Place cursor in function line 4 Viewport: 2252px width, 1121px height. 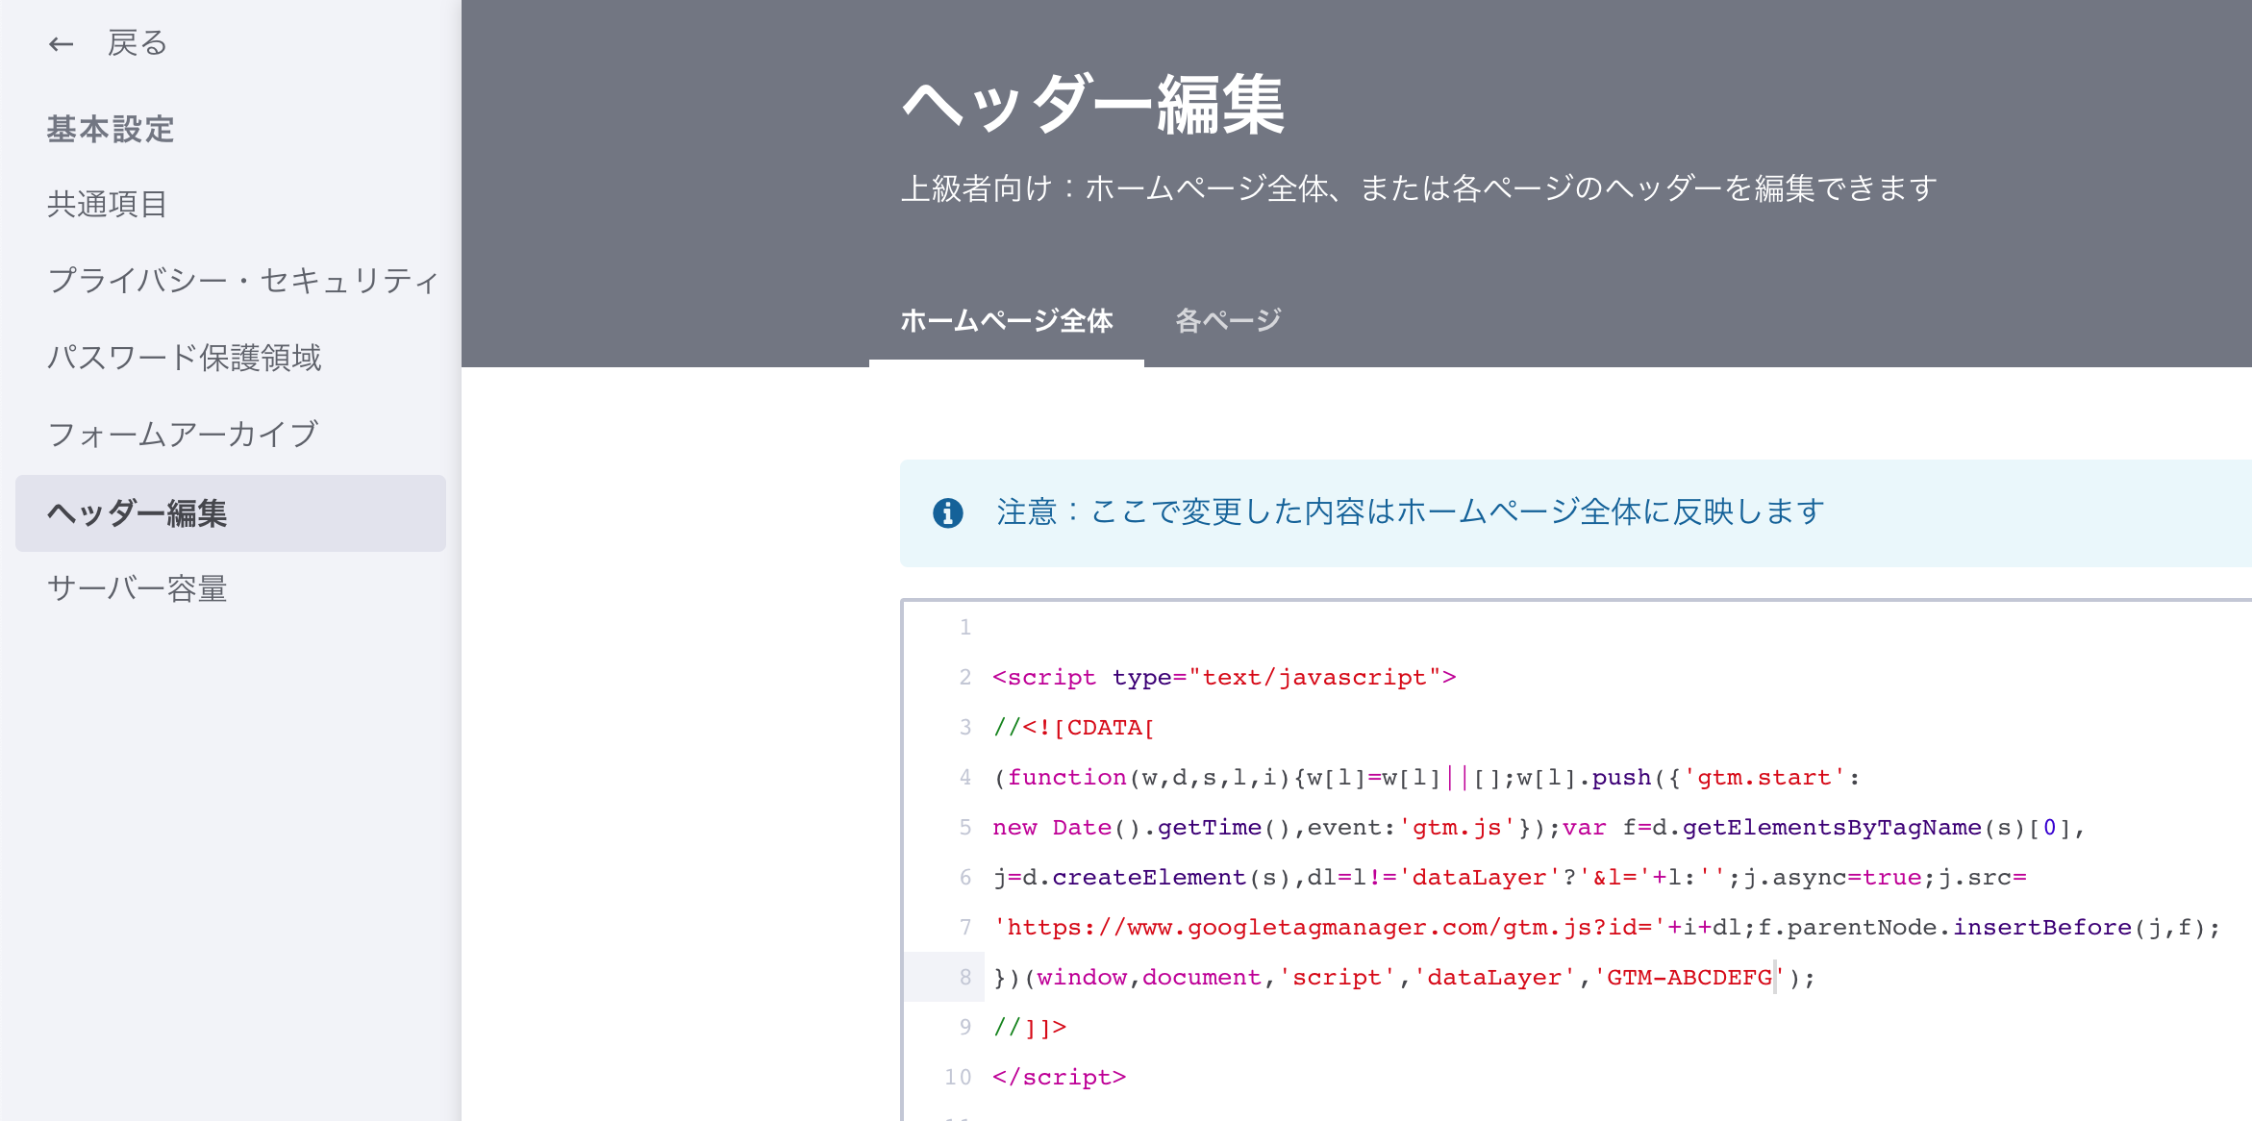pyautogui.click(x=1427, y=778)
